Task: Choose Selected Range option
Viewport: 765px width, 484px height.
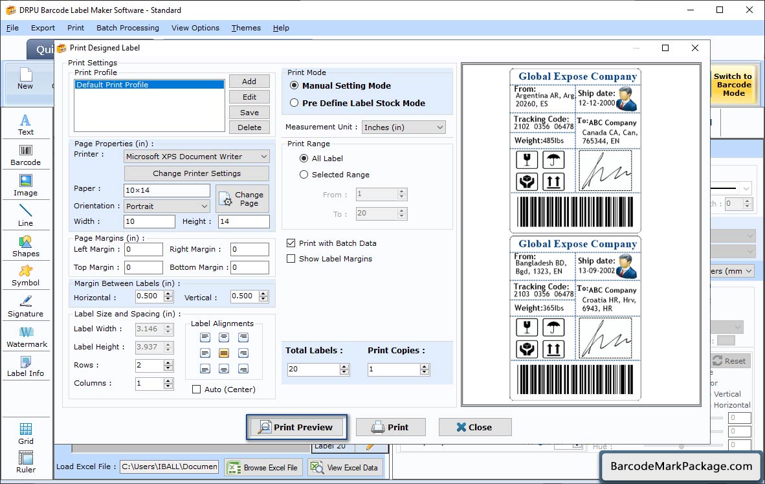Action: [304, 175]
